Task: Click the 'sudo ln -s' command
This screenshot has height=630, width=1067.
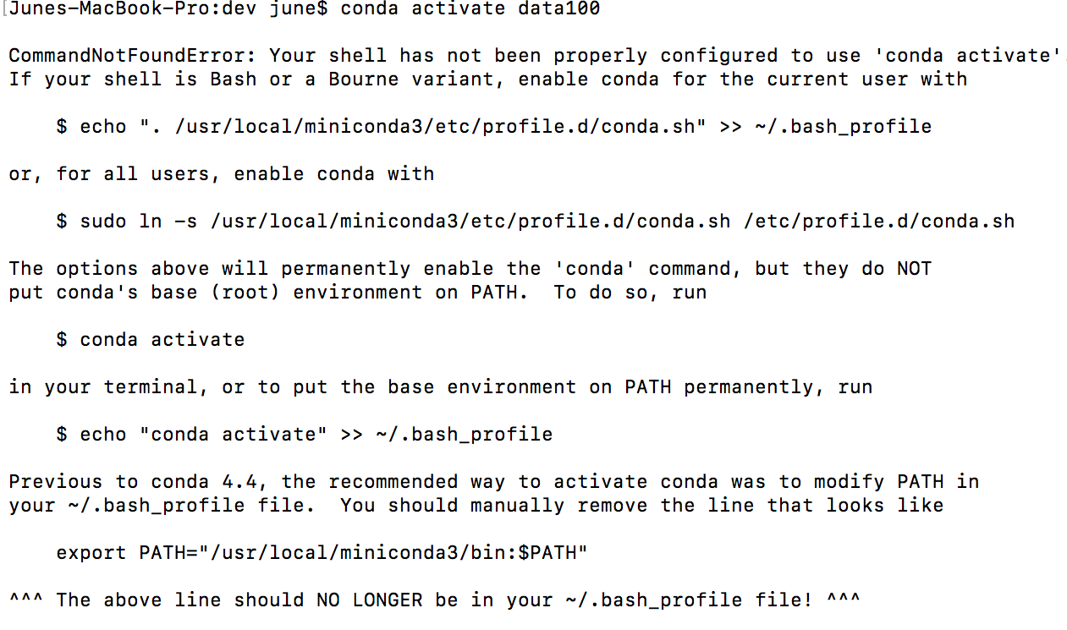Action: (137, 222)
